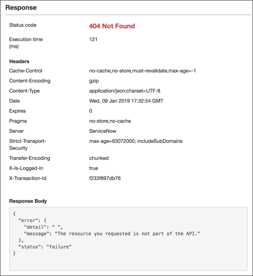Select the execution time value 121
This screenshot has width=253, height=276.
(93, 39)
